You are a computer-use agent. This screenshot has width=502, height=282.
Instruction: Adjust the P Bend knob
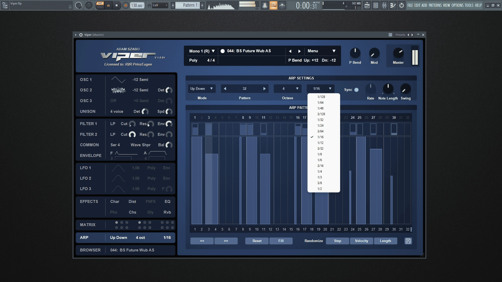(x=355, y=53)
